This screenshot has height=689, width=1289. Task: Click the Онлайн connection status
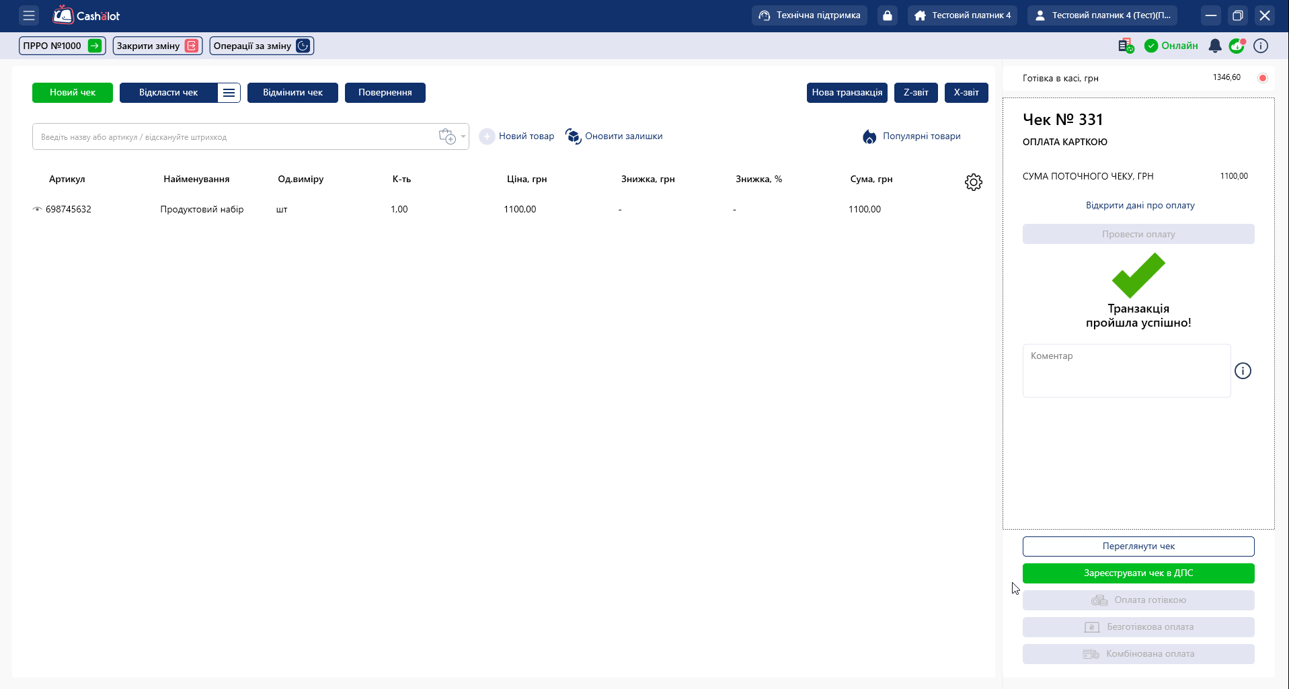[x=1171, y=46]
